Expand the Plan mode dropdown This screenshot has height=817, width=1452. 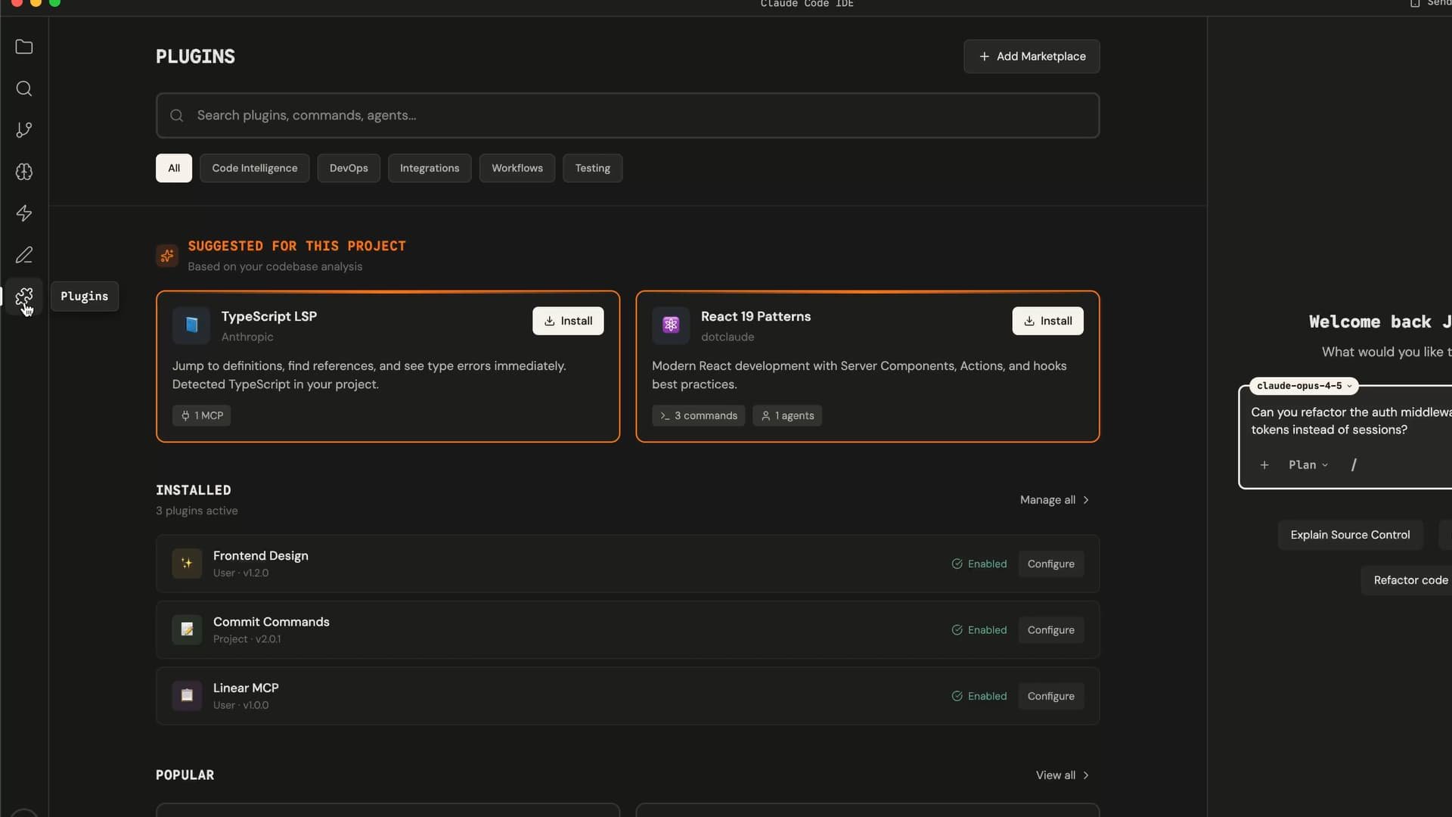click(x=1308, y=465)
